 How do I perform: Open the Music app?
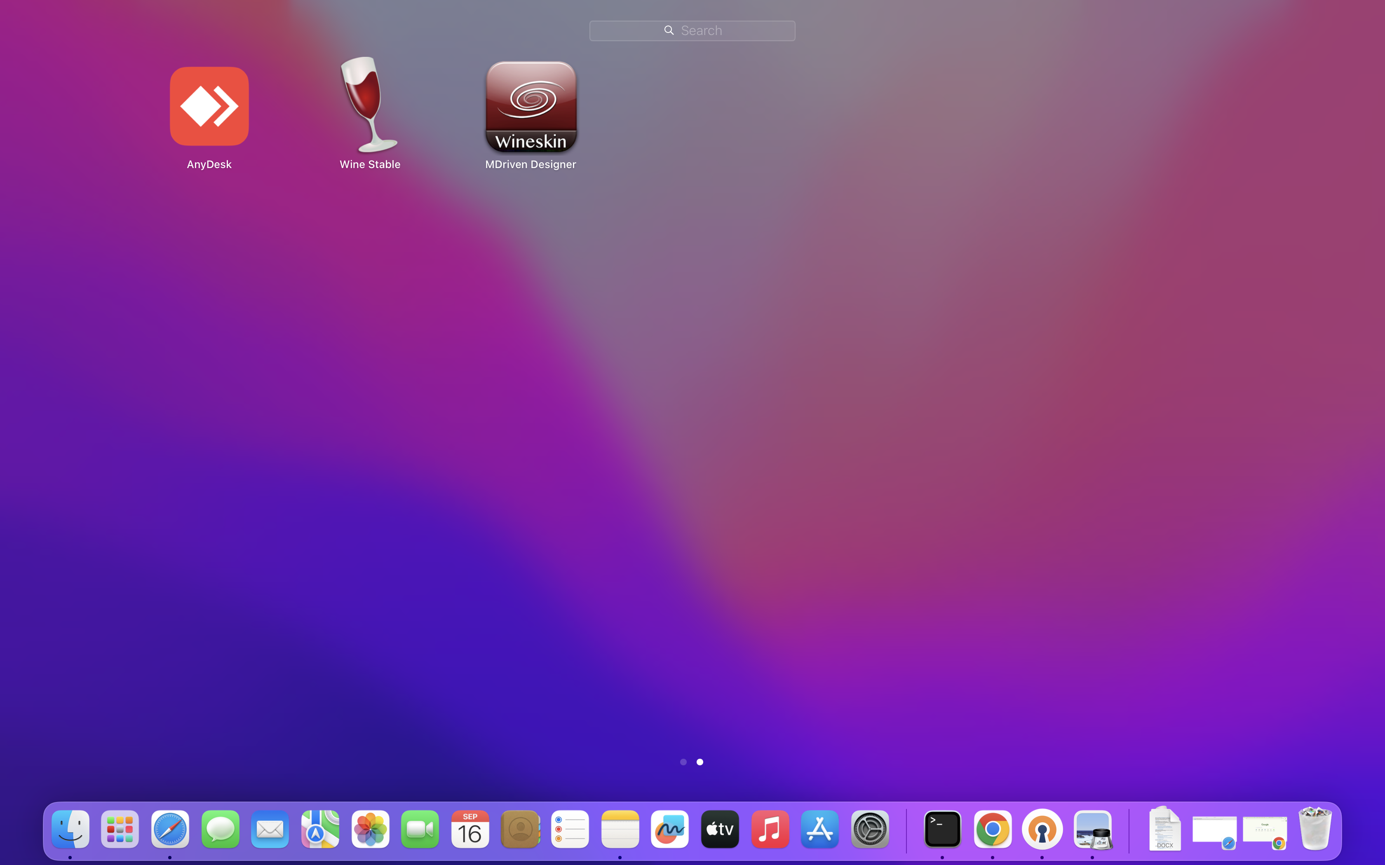point(770,829)
